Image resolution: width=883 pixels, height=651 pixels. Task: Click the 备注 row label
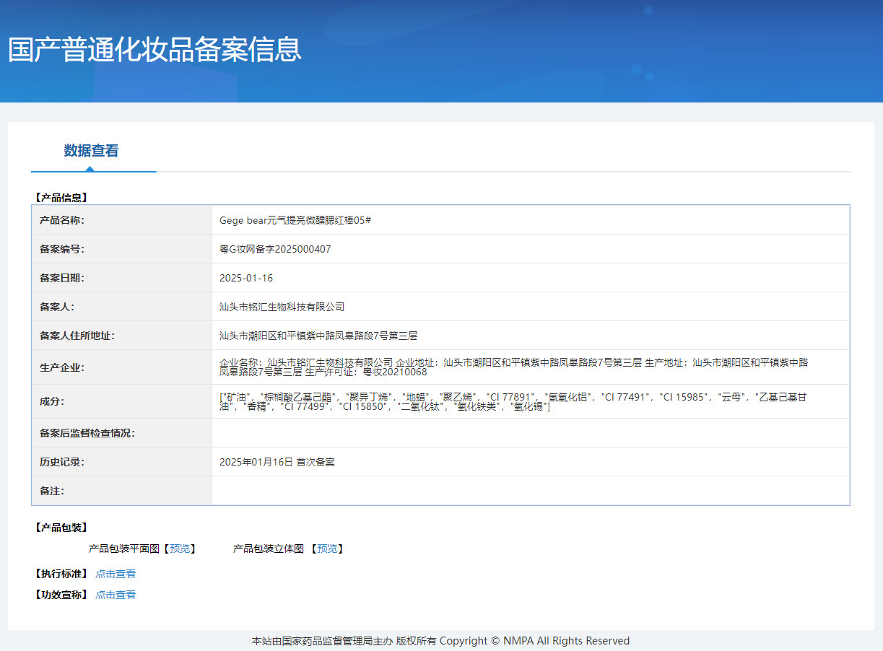pyautogui.click(x=52, y=491)
